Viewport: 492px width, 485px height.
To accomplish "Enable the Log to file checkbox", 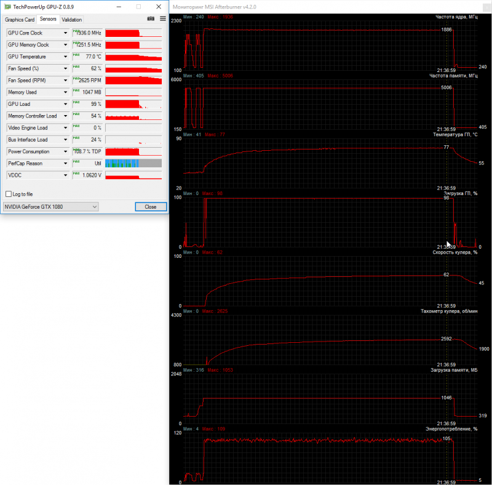I will coord(9,194).
